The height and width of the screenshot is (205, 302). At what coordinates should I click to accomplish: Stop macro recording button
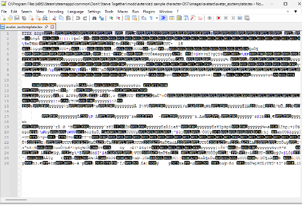[226, 18]
